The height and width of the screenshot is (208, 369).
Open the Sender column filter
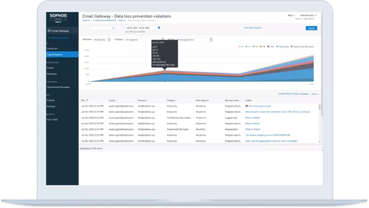(117, 100)
